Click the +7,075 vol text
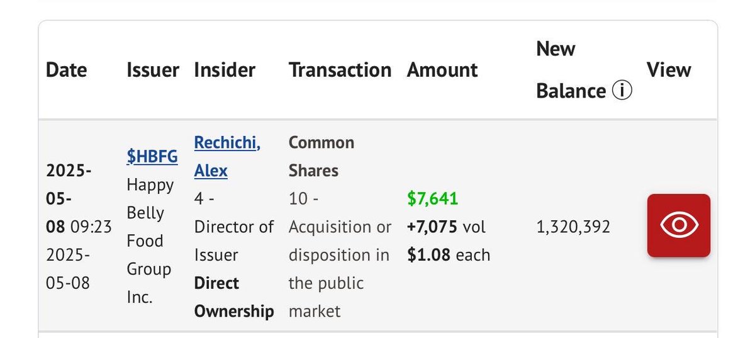755x338 pixels. point(446,227)
